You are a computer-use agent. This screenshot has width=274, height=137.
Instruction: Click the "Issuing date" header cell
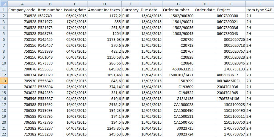pyautogui.click(x=75, y=10)
